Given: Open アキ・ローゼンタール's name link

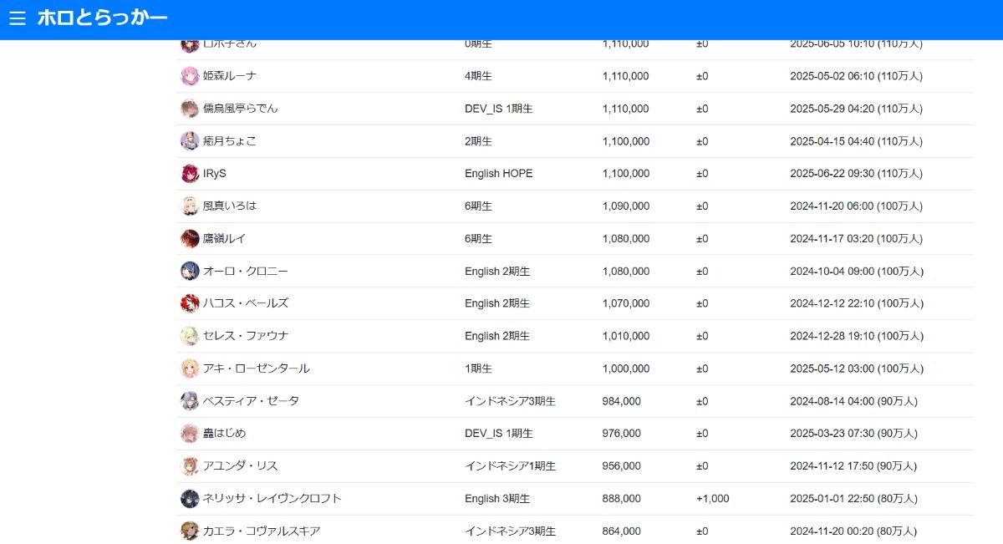Looking at the screenshot, I should point(256,369).
